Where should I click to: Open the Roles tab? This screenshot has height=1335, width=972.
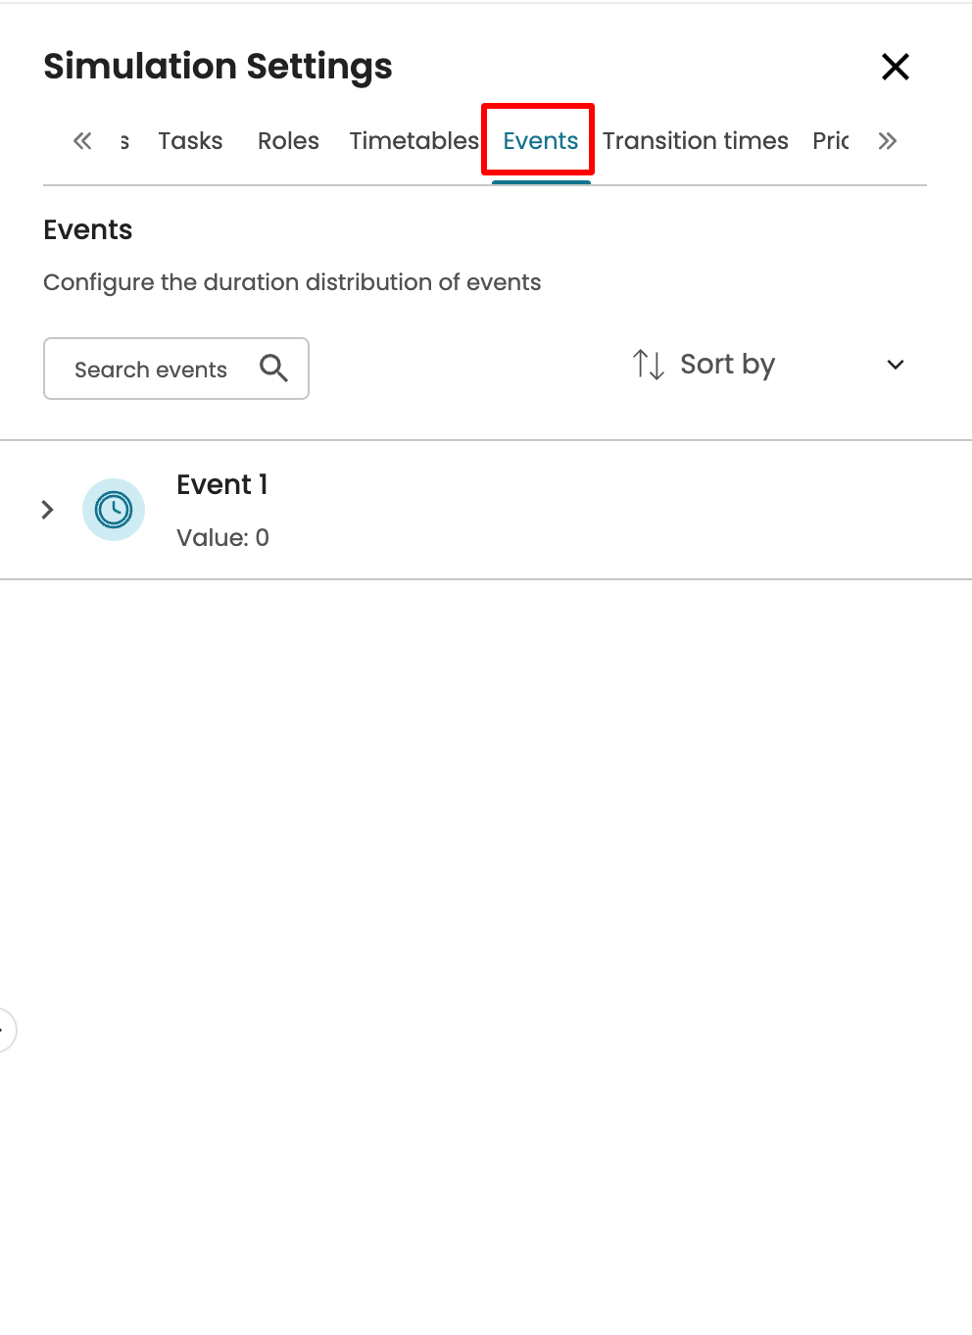(x=288, y=141)
